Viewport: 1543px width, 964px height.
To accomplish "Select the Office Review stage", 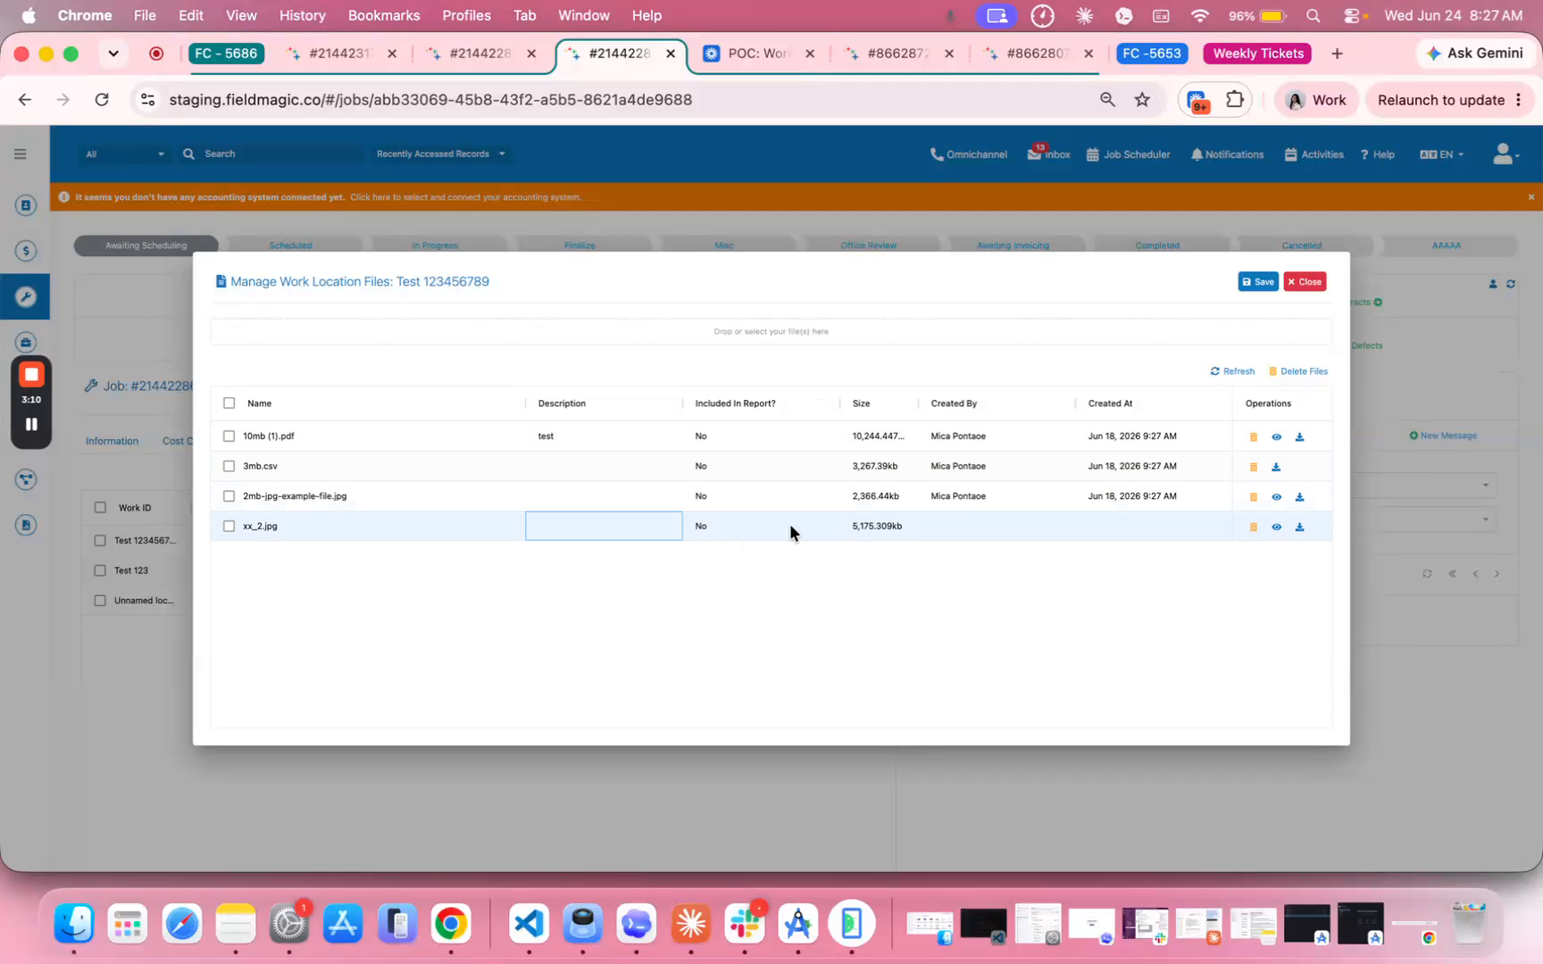I will (x=868, y=245).
